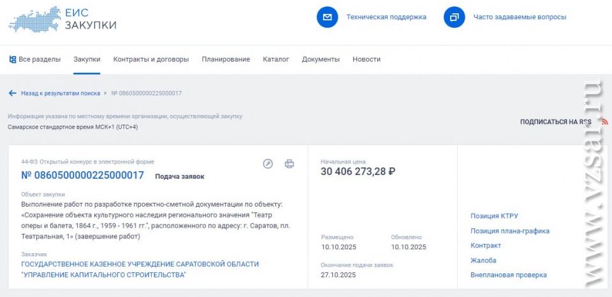The image size is (612, 297).
Task: Click the Жалоба link
Action: [483, 260]
